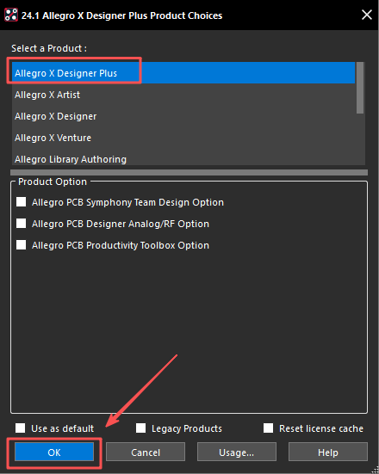Image resolution: width=379 pixels, height=474 pixels.
Task: Pick Allegro X Venture product
Action: tap(183, 138)
